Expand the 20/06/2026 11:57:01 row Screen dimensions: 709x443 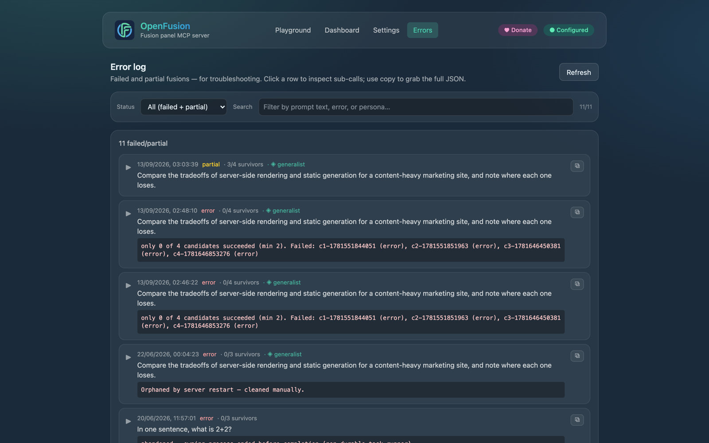pyautogui.click(x=128, y=421)
